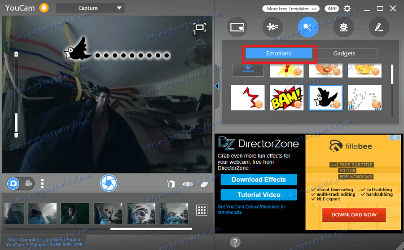This screenshot has height=250, width=404.
Task: Switch to the Gadgets tab
Action: click(x=344, y=53)
